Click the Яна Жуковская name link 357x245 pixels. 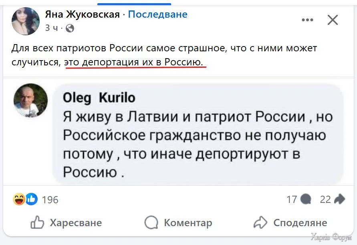82,15
